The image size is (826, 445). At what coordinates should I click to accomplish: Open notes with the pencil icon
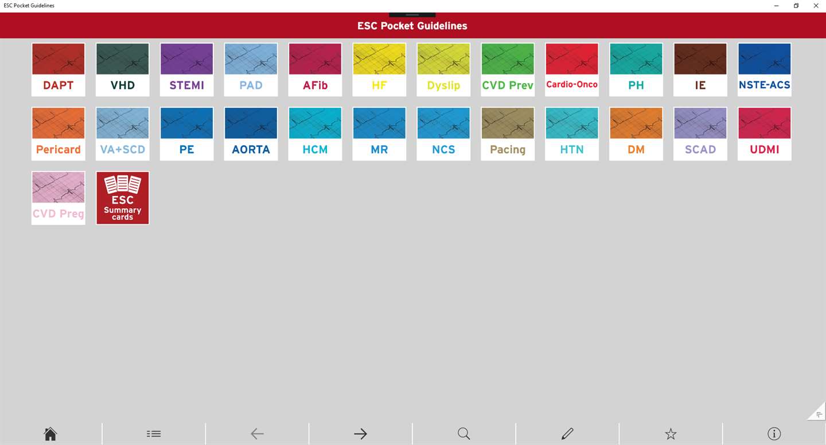click(x=567, y=434)
